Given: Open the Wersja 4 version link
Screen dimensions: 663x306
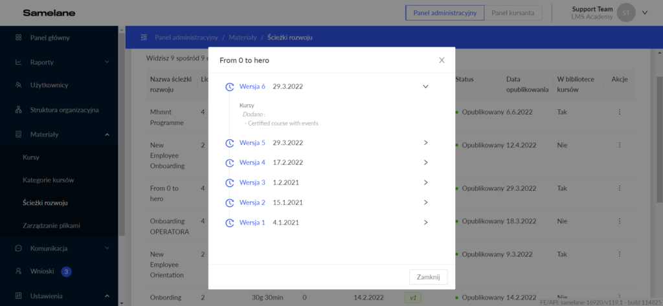Looking at the screenshot, I should click(252, 162).
